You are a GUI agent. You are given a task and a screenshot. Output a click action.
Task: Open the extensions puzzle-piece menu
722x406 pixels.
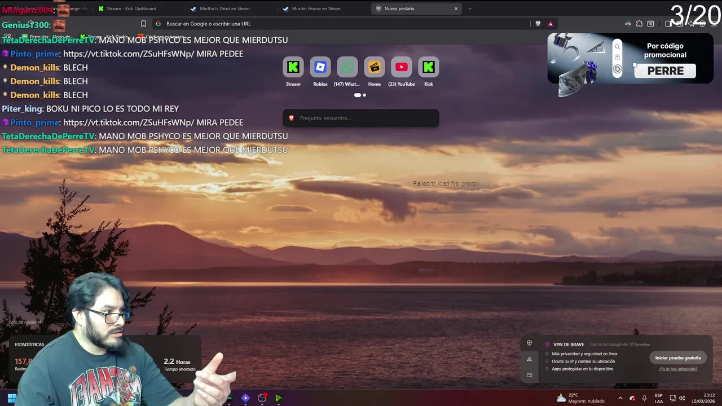click(x=639, y=24)
